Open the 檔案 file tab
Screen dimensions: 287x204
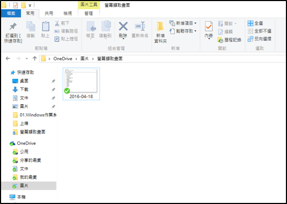pyautogui.click(x=11, y=13)
